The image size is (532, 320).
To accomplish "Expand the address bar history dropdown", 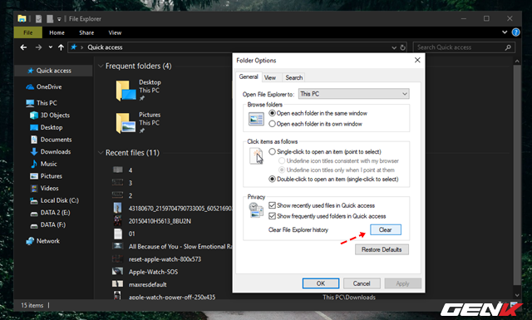I will (x=394, y=48).
